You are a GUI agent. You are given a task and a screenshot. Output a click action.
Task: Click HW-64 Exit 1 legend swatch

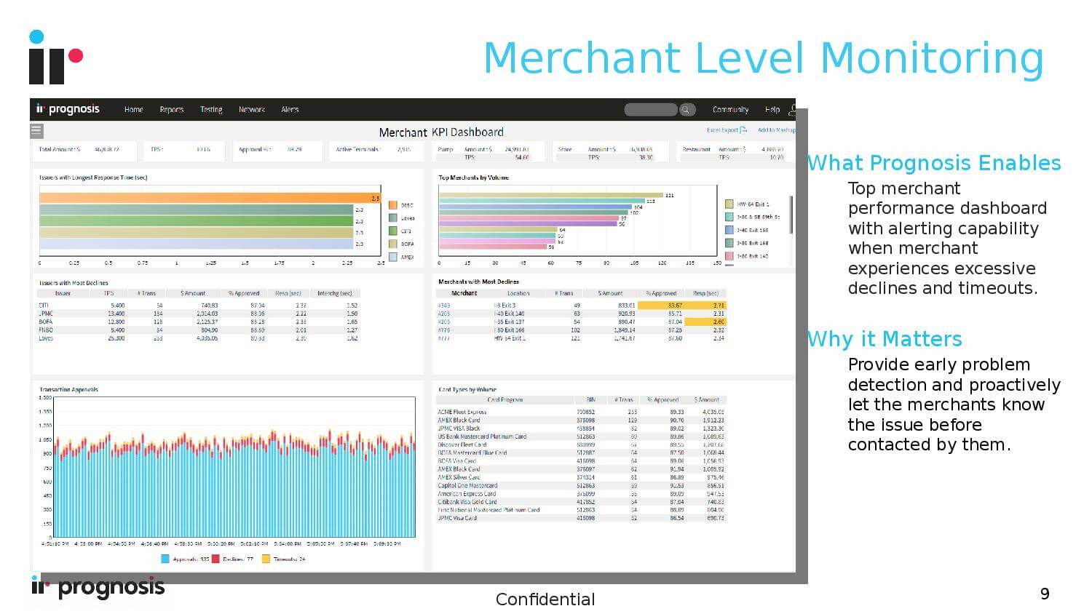(x=729, y=204)
